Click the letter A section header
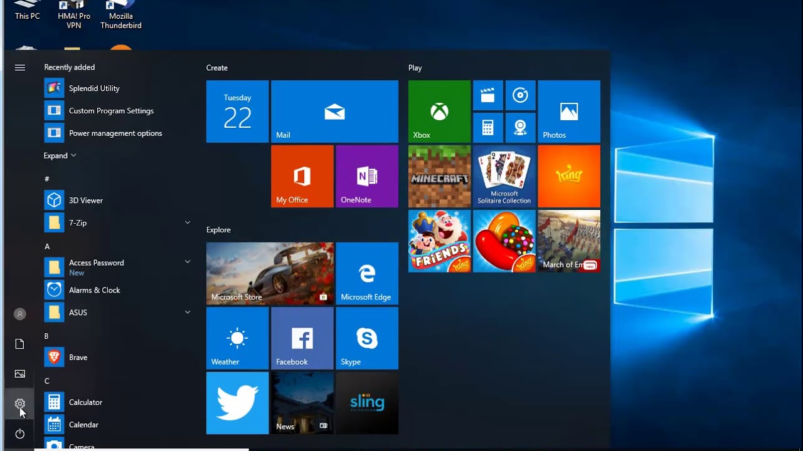The image size is (803, 451). (x=47, y=247)
